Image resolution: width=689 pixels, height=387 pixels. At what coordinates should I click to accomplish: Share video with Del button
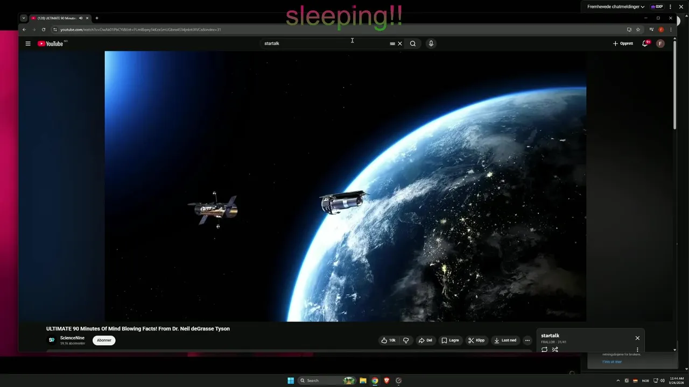(425, 340)
